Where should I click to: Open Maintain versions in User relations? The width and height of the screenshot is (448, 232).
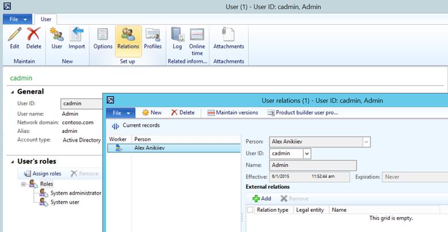232,113
